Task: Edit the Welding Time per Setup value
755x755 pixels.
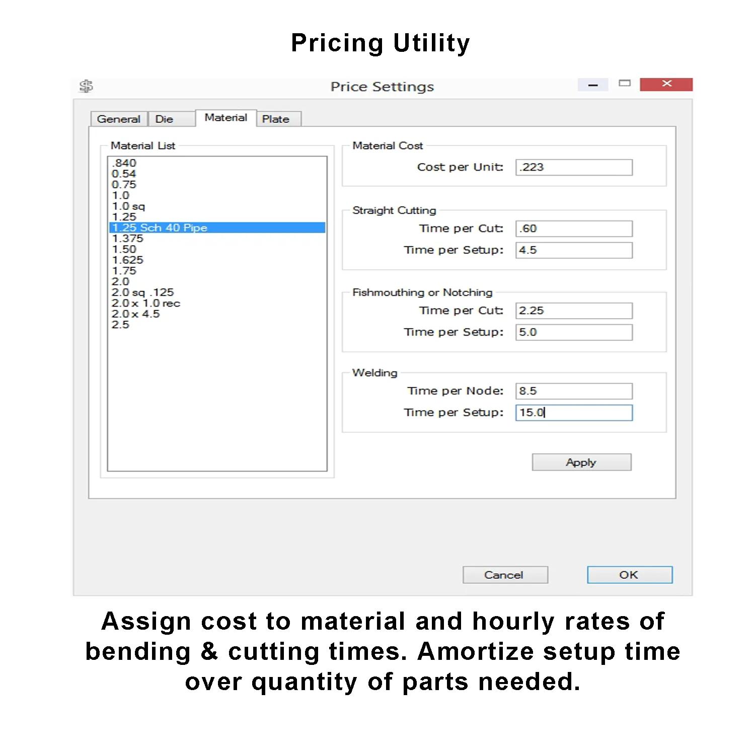Action: click(573, 412)
